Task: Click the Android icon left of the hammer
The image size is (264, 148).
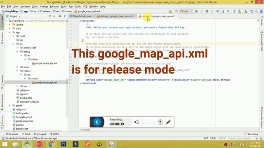Action: (x=170, y=11)
